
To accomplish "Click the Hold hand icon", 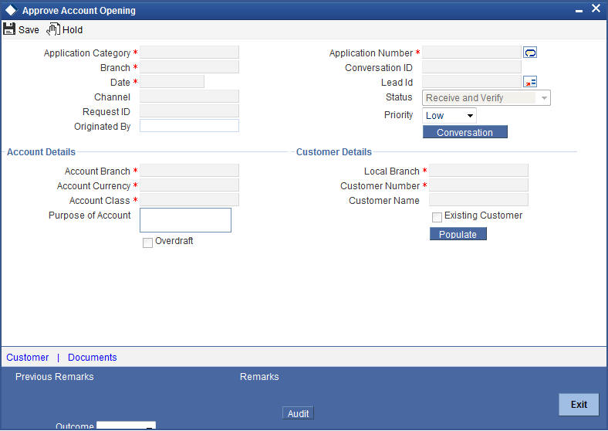I will pyautogui.click(x=53, y=29).
